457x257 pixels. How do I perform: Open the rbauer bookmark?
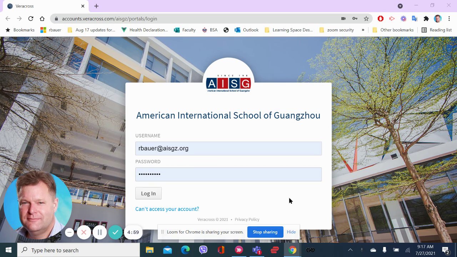(51, 30)
